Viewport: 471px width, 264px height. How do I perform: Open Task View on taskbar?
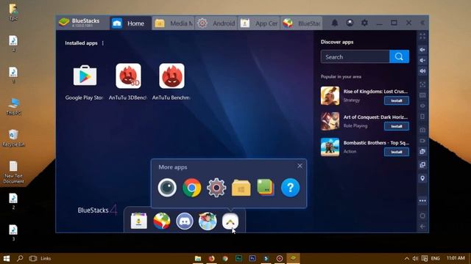pyautogui.click(x=33, y=258)
